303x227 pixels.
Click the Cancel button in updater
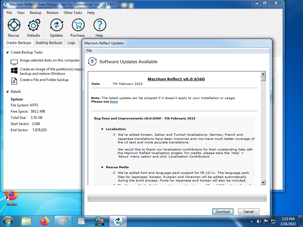pos(248,212)
